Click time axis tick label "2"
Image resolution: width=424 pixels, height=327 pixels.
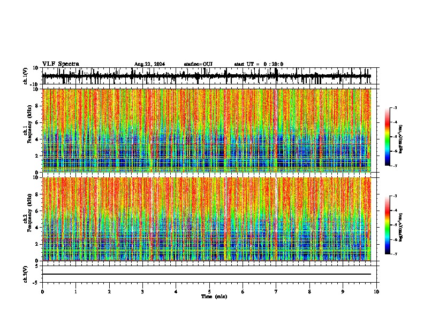coord(109,292)
